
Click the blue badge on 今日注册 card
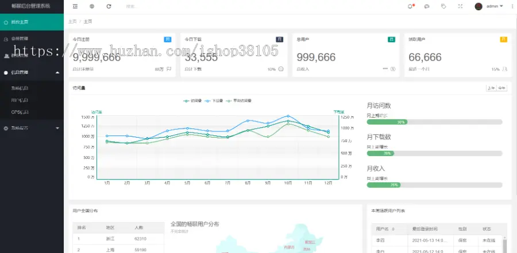pos(168,40)
